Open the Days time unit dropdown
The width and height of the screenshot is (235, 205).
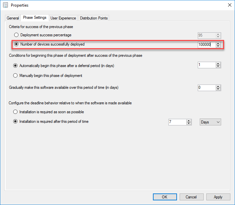(210, 122)
